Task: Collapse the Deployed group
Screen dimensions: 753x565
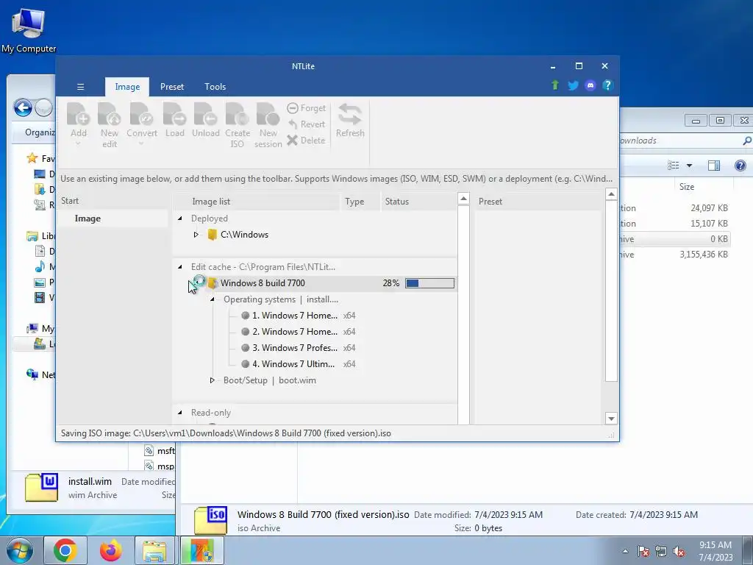Action: (x=180, y=218)
